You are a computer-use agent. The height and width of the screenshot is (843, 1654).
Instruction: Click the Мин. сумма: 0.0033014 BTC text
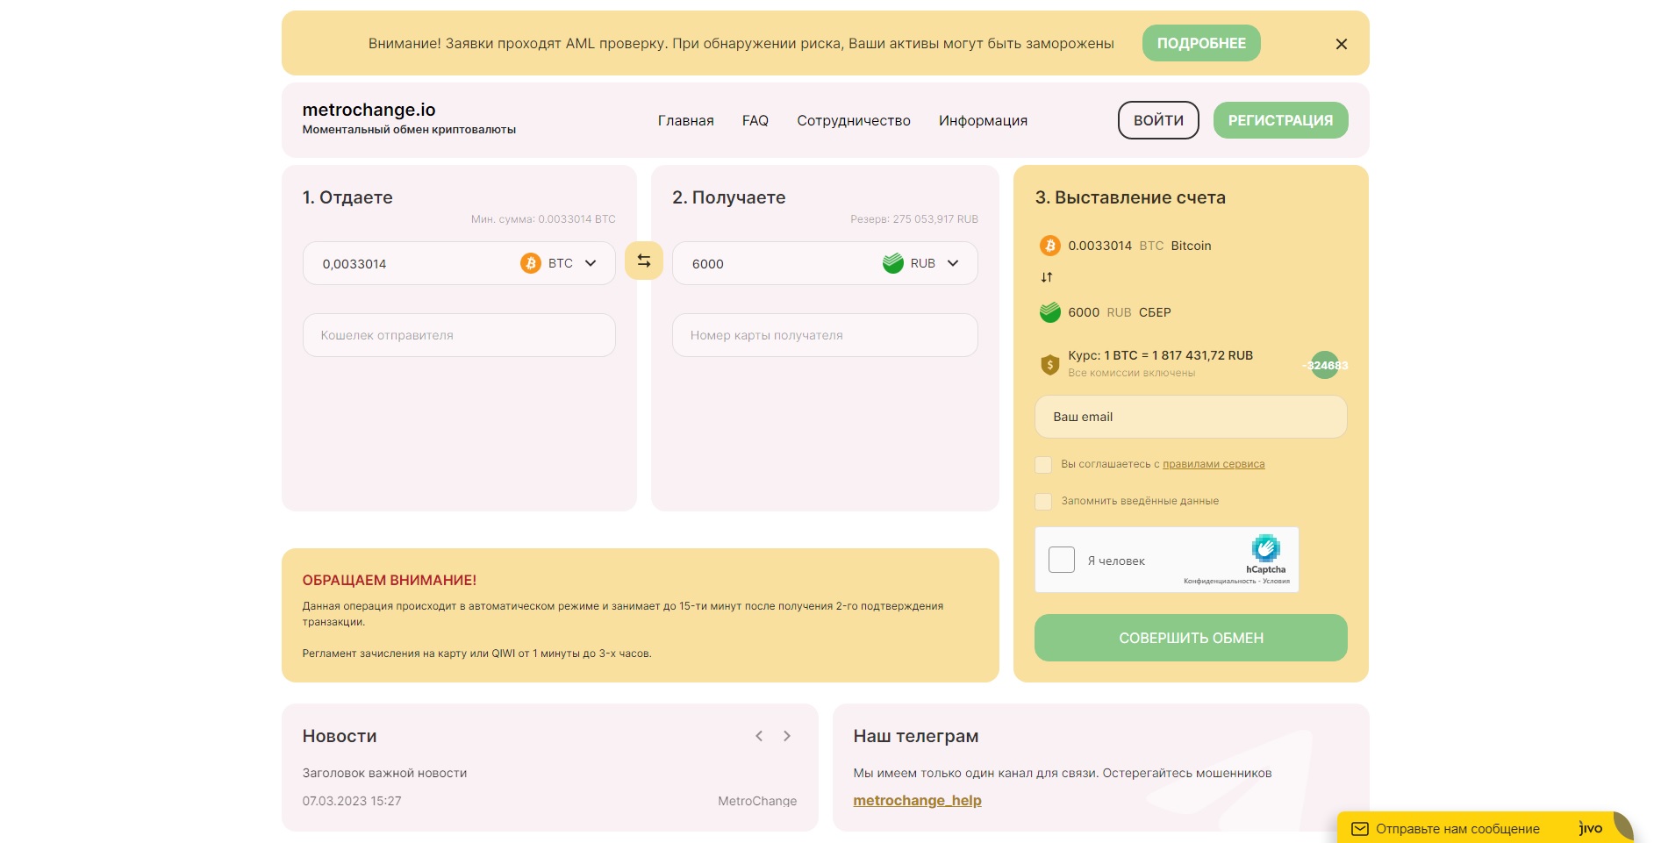[543, 219]
